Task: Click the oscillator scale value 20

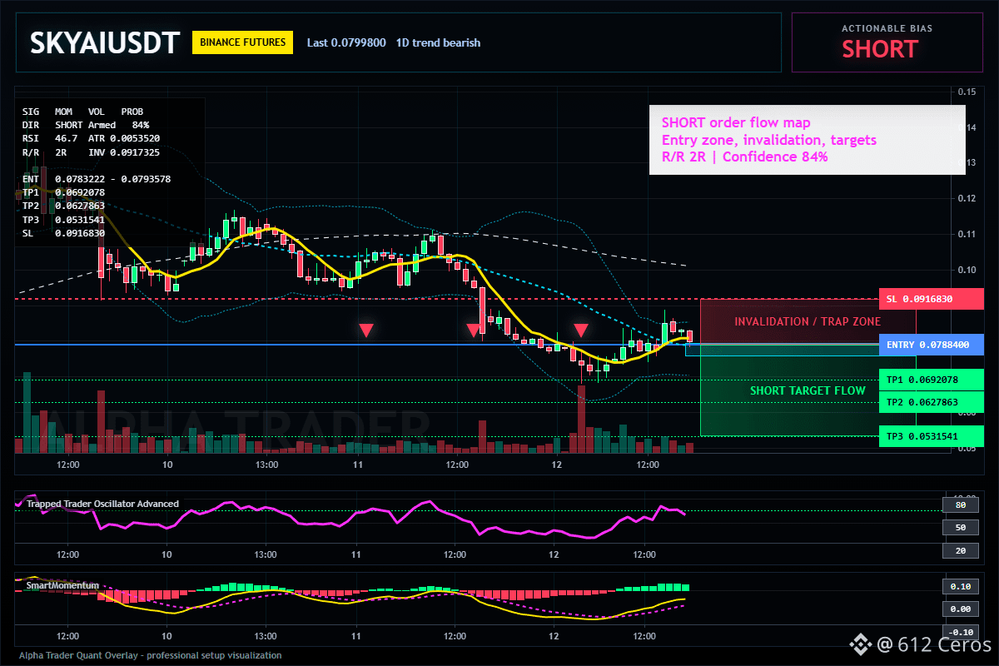Action: (959, 551)
